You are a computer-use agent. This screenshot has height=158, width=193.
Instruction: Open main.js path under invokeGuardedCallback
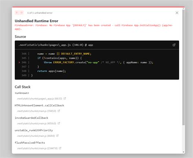click(x=37, y=123)
